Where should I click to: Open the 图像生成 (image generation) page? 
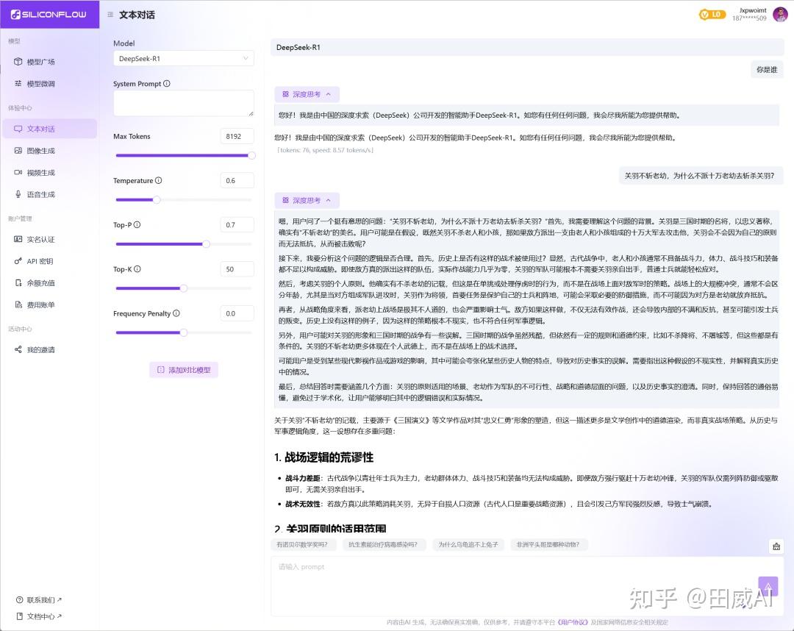42,152
